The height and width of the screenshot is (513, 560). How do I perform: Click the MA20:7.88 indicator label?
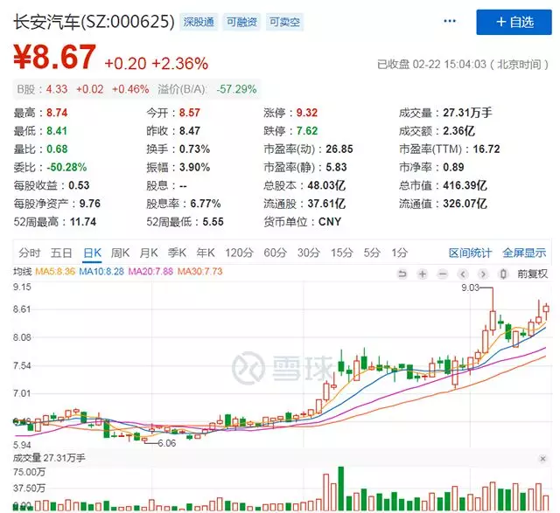coord(150,272)
